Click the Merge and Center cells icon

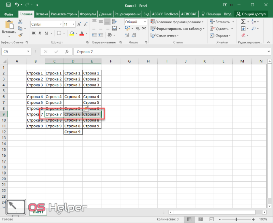[114, 28]
